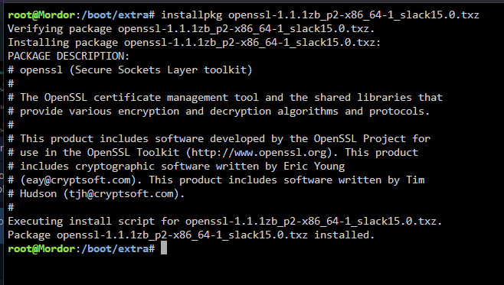The image size is (504, 285).
Task: Click the 'Verifying package' text
Action: tap(60, 28)
